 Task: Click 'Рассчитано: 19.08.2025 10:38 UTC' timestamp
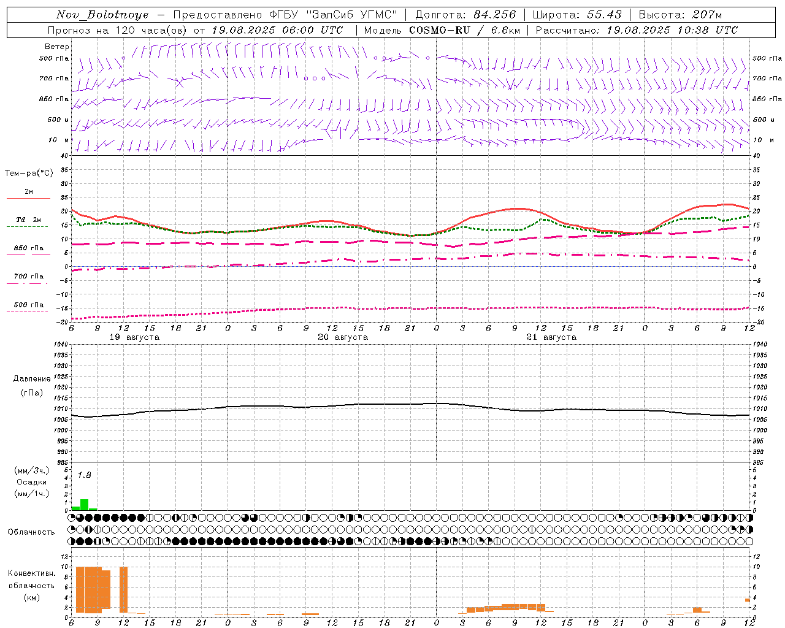(637, 30)
